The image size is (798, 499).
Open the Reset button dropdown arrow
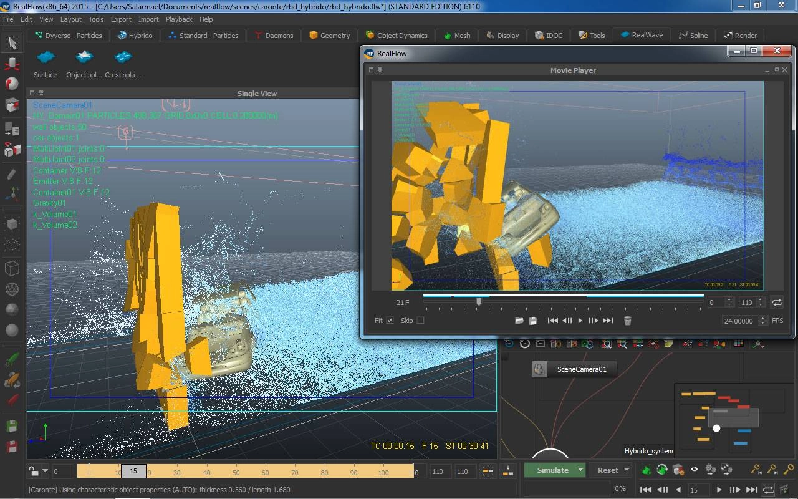point(627,470)
